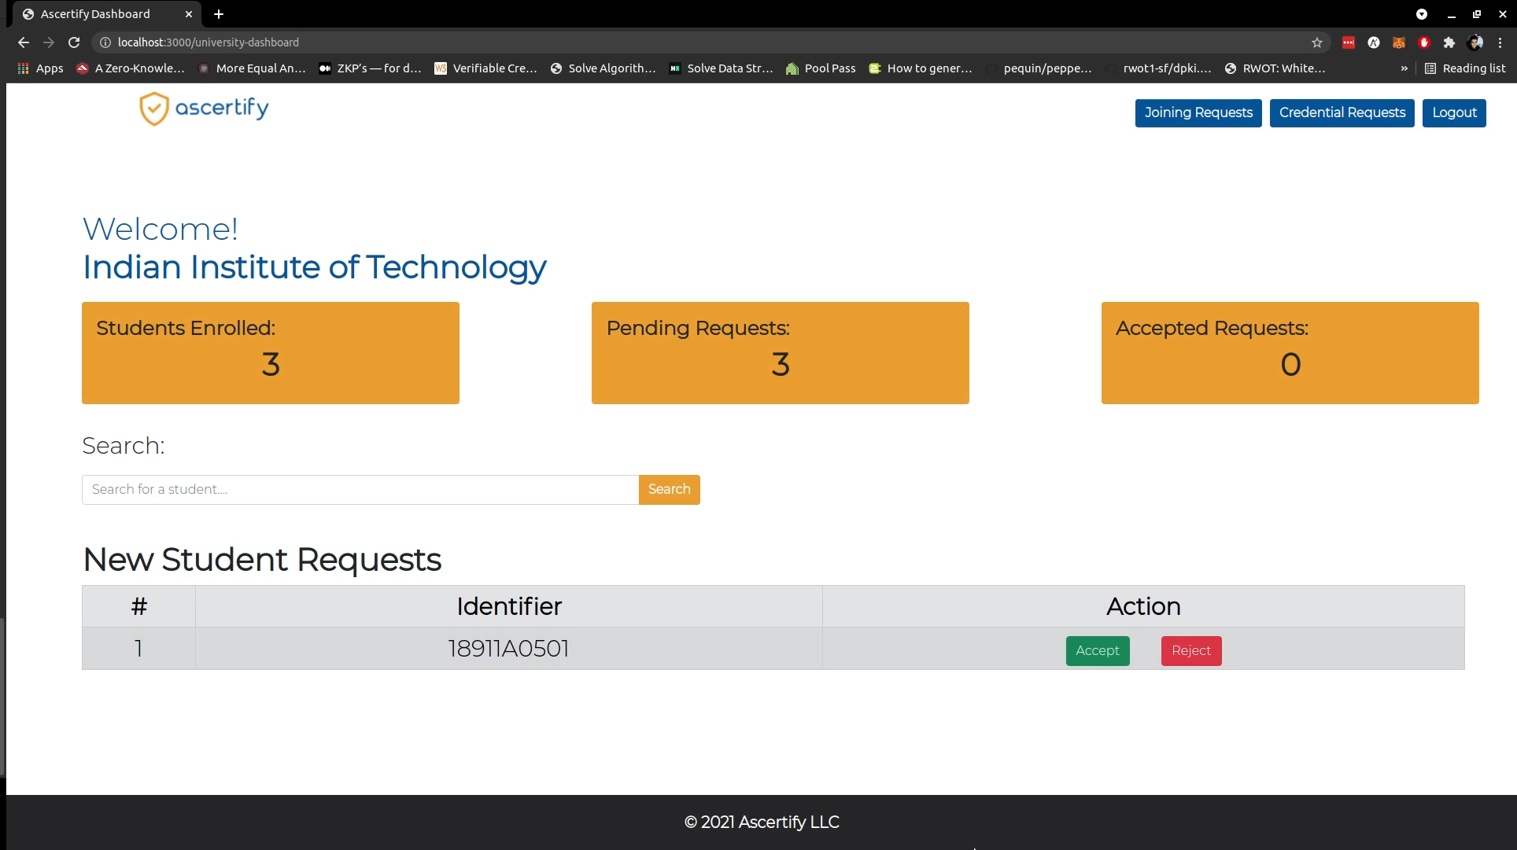Open the browser profile avatar
Image resolution: width=1517 pixels, height=850 pixels.
1475,42
